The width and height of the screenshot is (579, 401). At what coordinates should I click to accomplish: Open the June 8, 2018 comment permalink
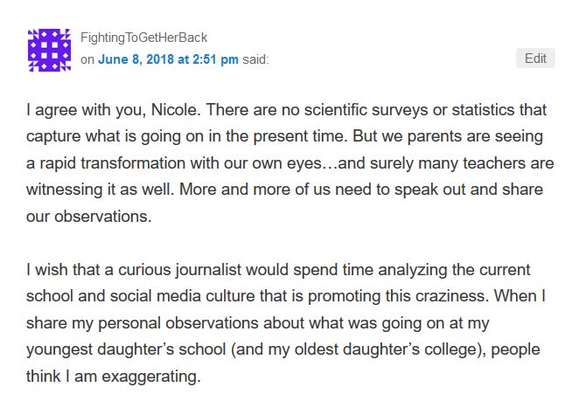(x=168, y=59)
